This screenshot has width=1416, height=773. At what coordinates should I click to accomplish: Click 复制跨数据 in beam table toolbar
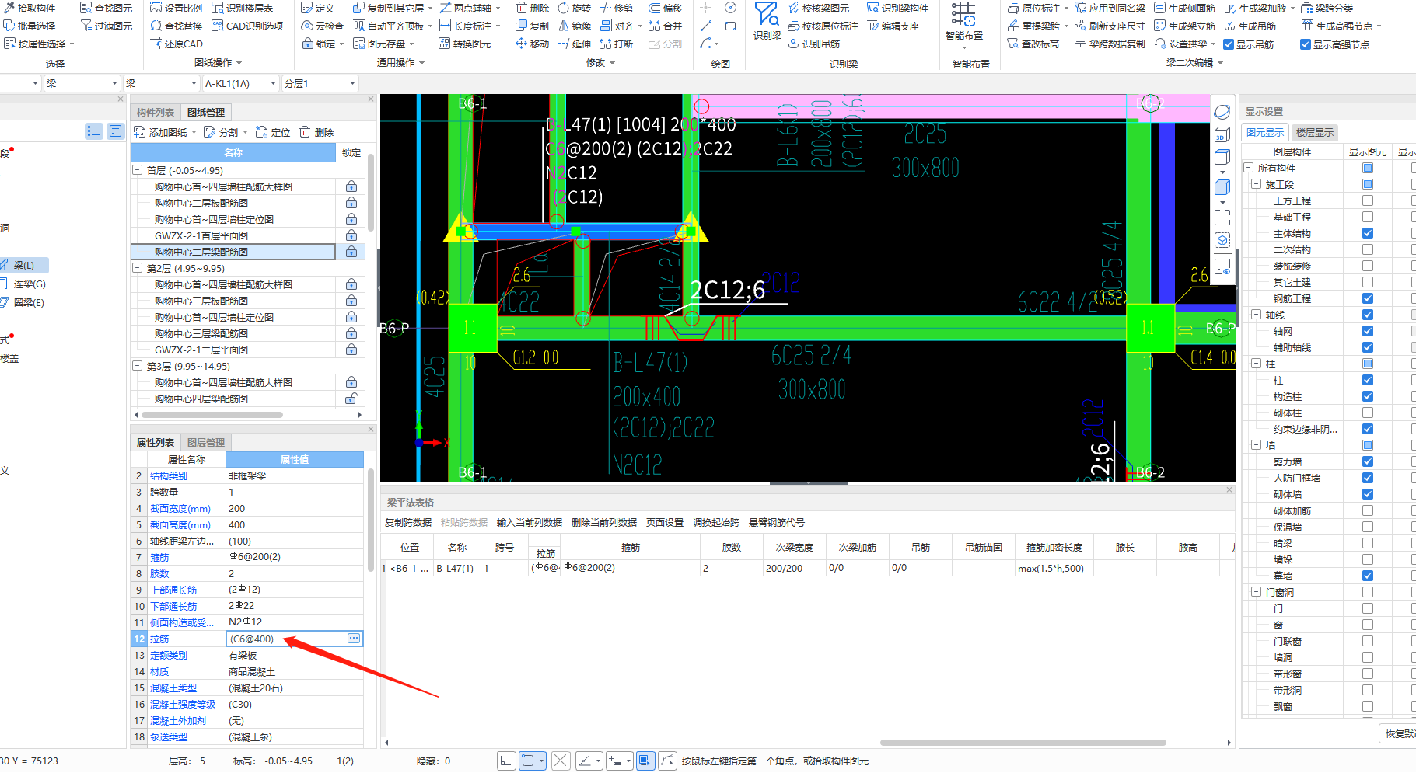pos(408,523)
